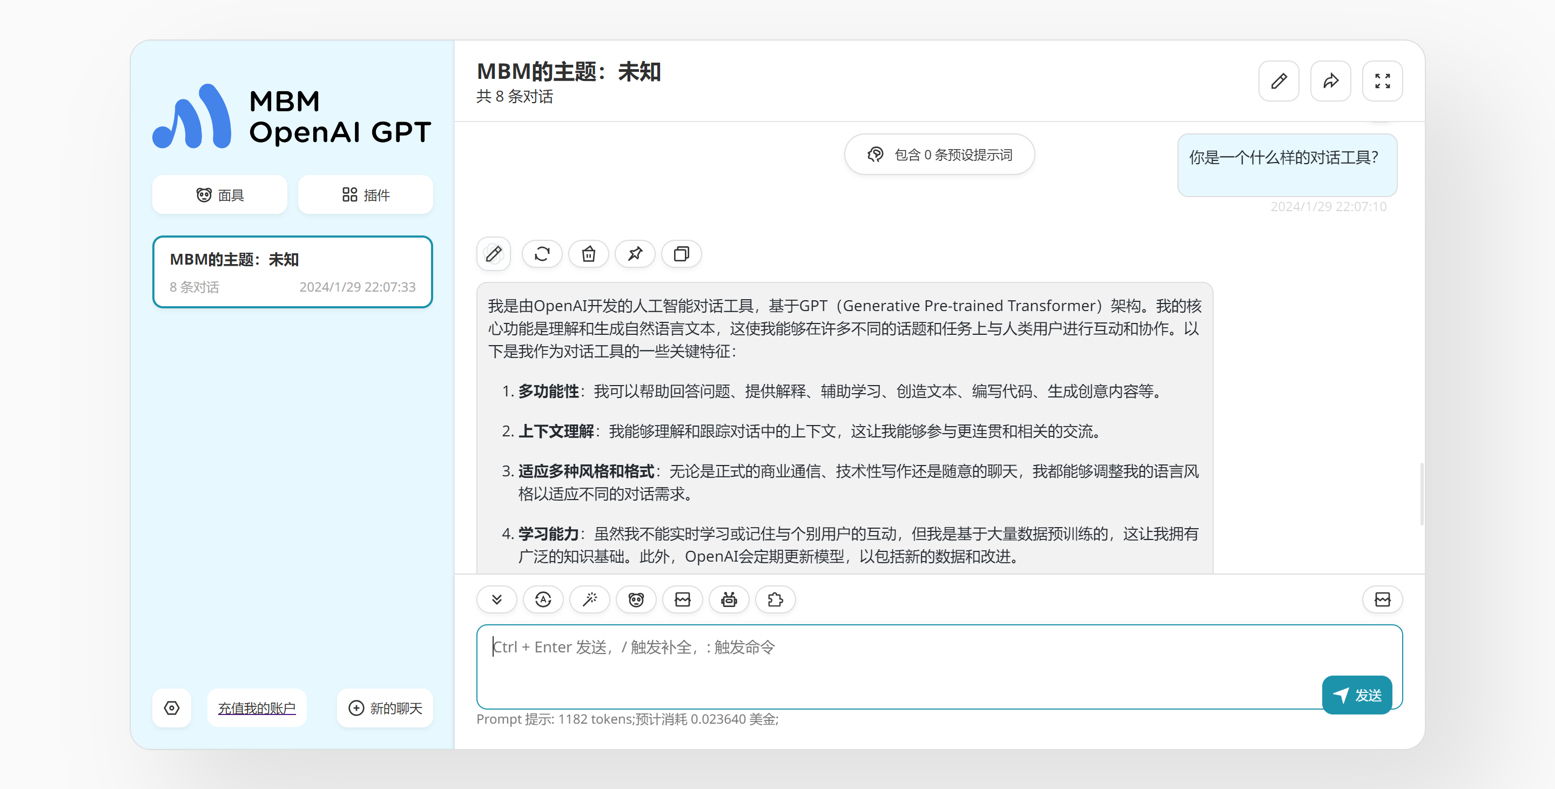Copy the message with the copy icon

coord(681,253)
